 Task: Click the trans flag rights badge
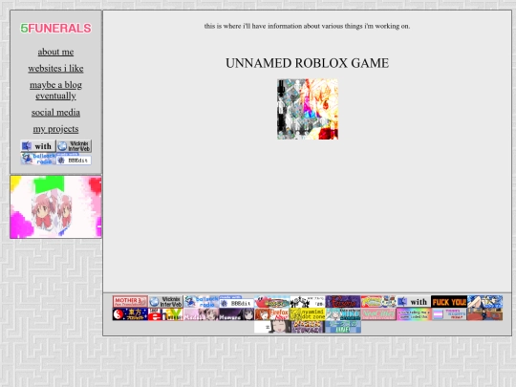(449, 314)
